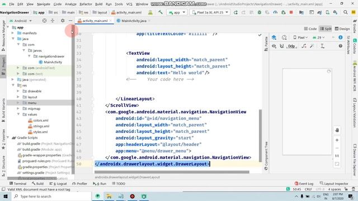Open the Refactor menu

86,4
